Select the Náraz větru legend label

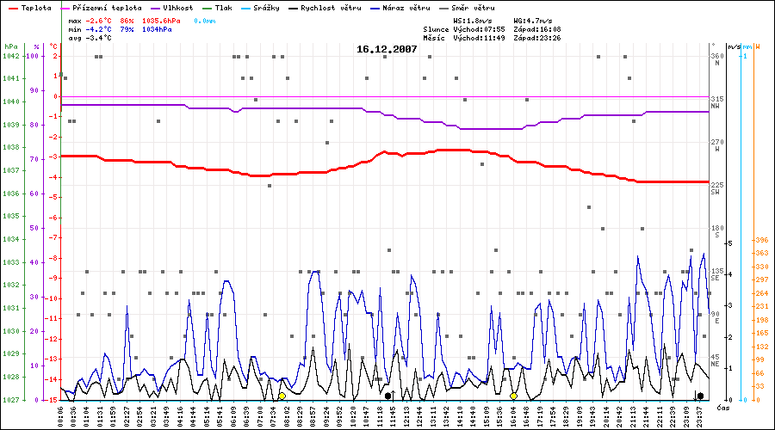406,8
